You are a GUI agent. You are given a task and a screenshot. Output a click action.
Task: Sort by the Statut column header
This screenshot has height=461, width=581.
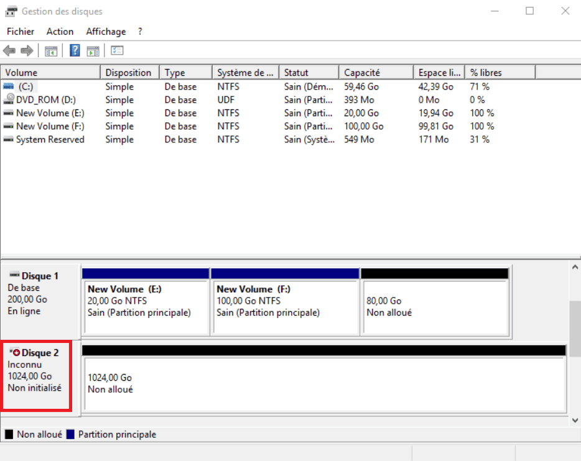309,73
